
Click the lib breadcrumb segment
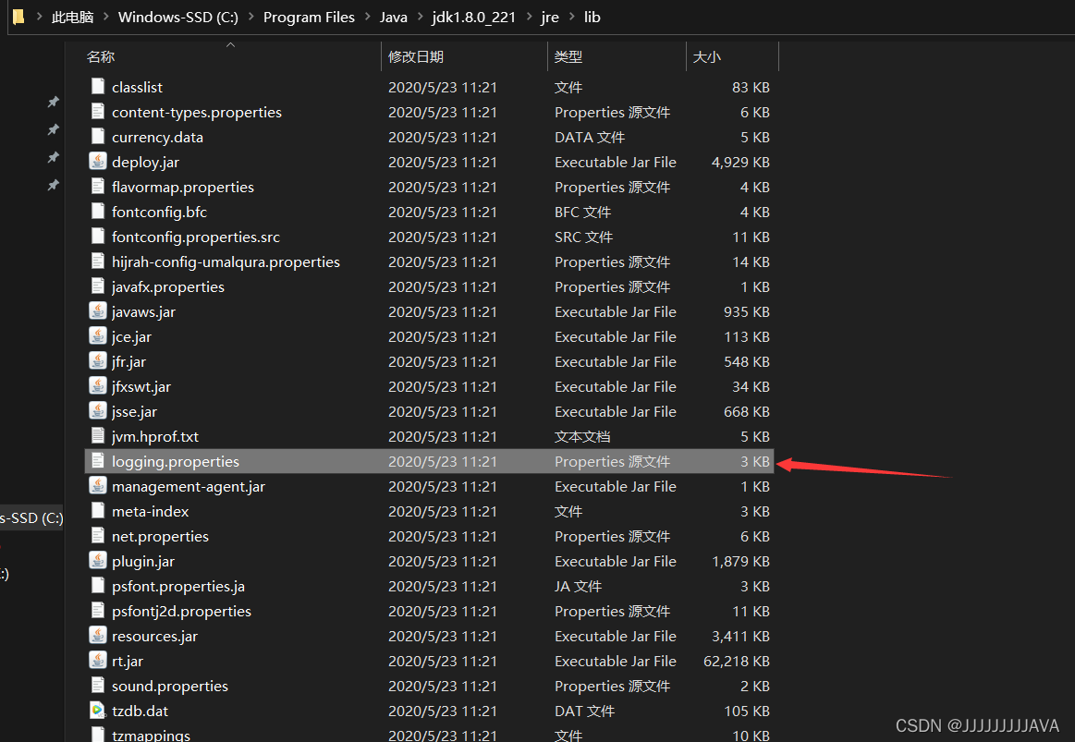coord(592,18)
